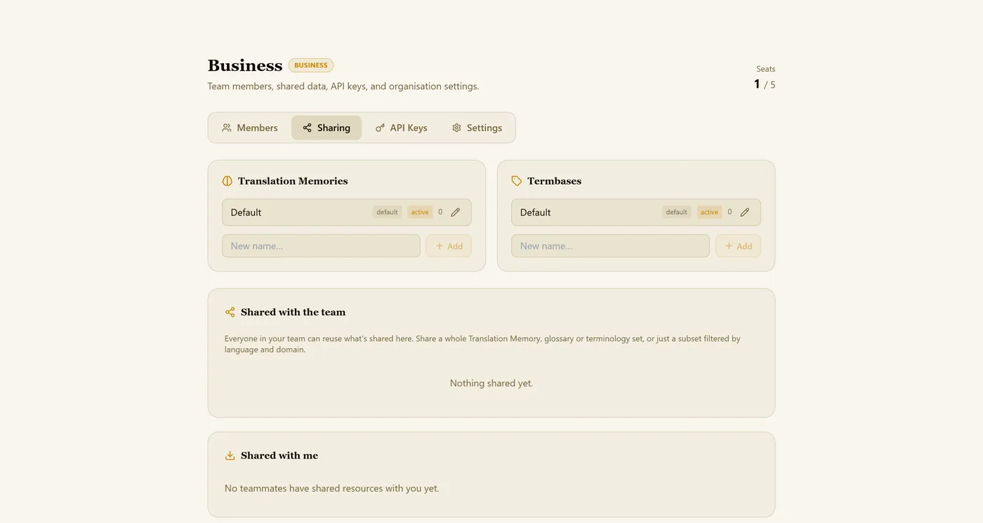The height and width of the screenshot is (523, 983).
Task: Click the Seats count 1 / 5
Action: 765,84
